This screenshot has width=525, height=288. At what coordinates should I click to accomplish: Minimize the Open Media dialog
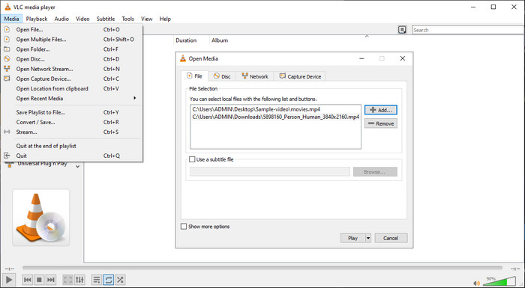point(361,58)
